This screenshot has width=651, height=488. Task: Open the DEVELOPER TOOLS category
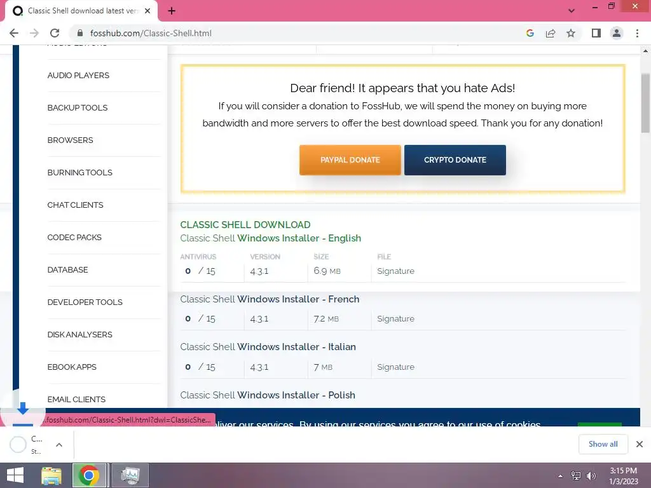pyautogui.click(x=85, y=302)
